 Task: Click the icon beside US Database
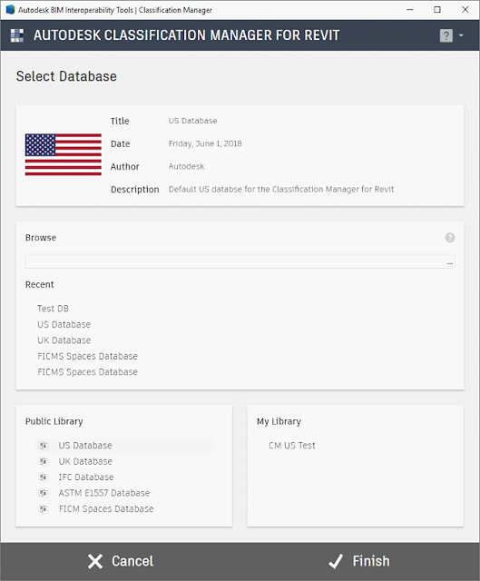pyautogui.click(x=44, y=446)
